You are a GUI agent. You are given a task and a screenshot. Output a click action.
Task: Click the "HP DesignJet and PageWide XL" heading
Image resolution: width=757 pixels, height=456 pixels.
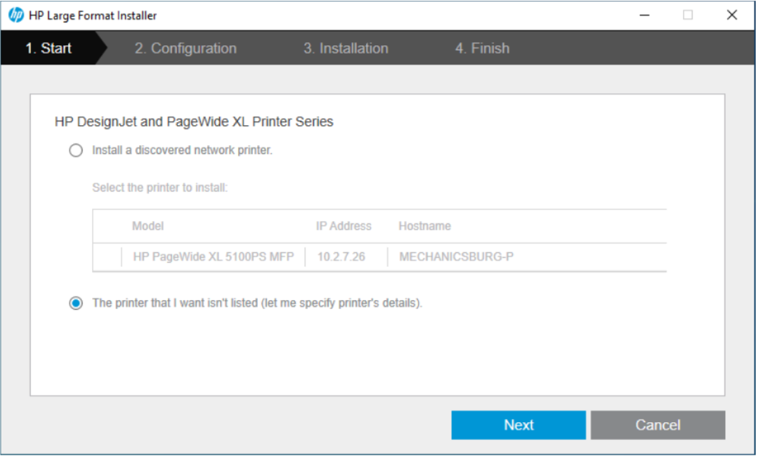click(x=194, y=121)
